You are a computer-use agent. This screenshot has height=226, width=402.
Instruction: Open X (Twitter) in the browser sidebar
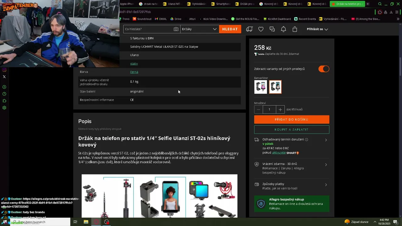(x=4, y=77)
